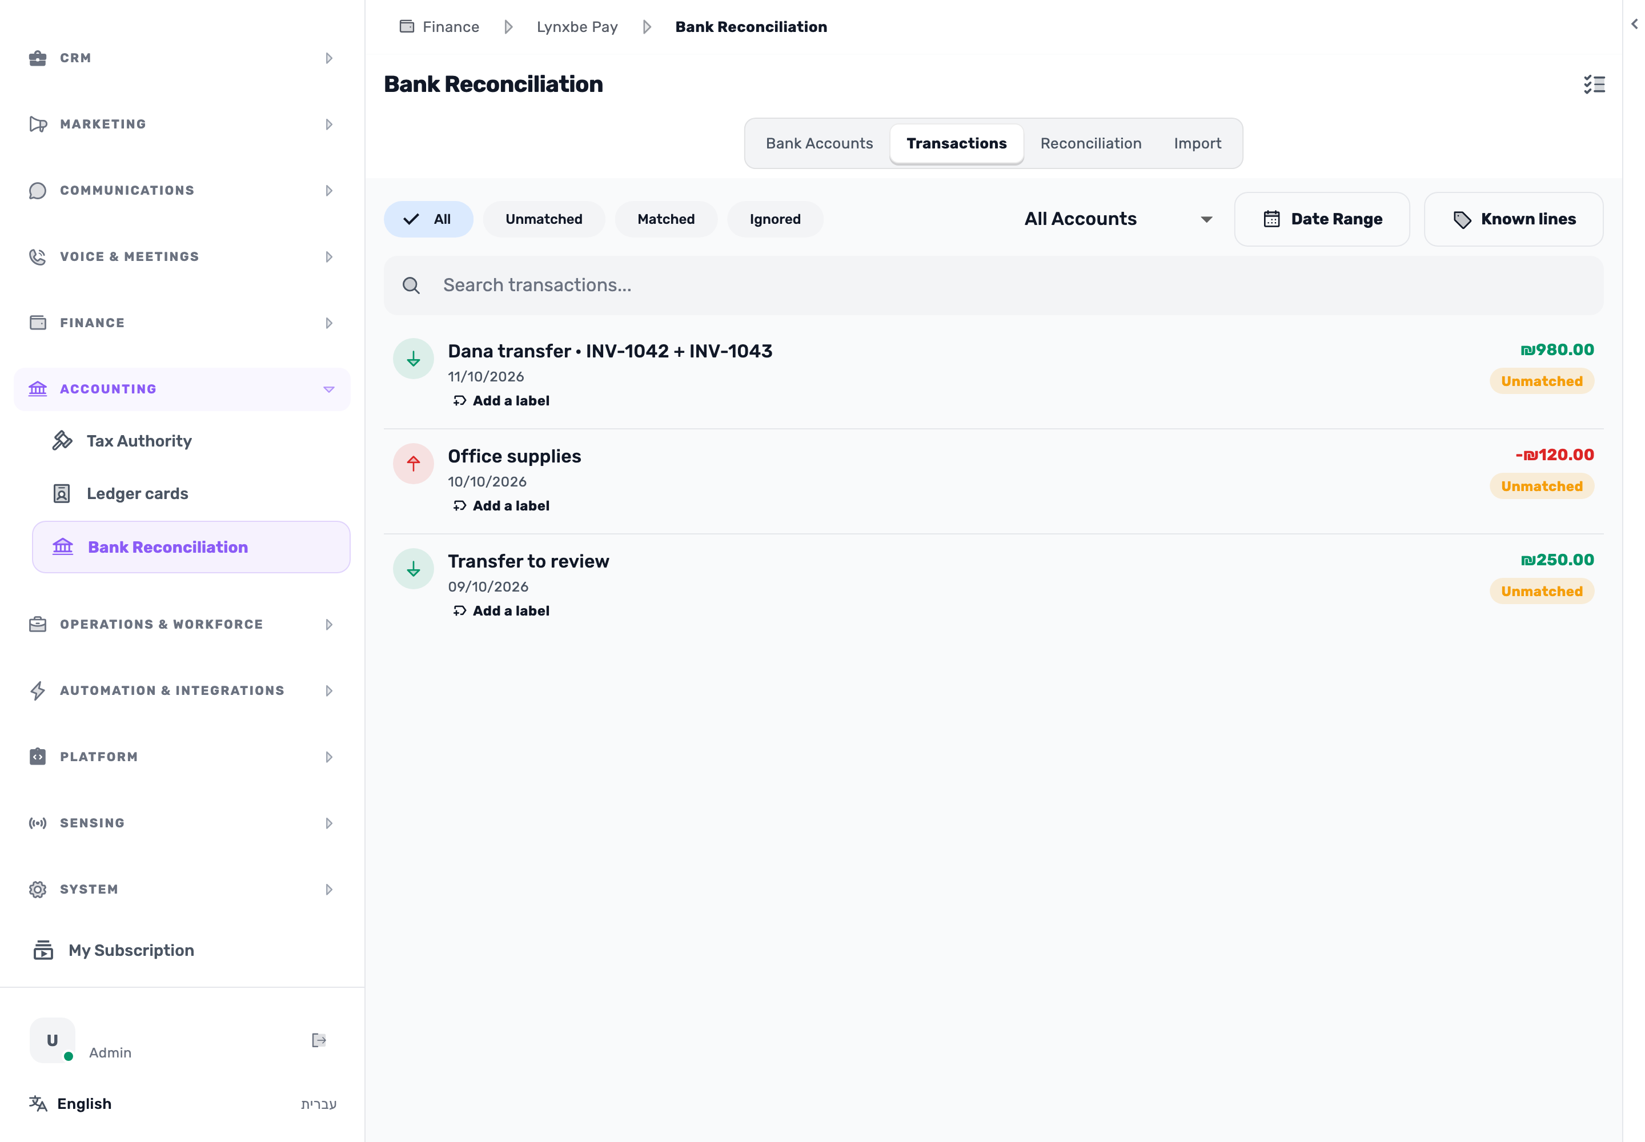
Task: Click the red arrow icon for Office supplies
Action: [x=413, y=464]
